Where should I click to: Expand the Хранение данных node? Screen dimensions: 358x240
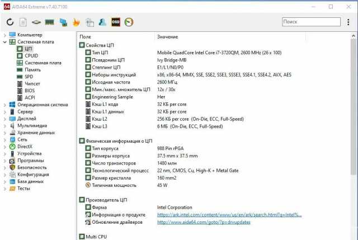coord(5,133)
